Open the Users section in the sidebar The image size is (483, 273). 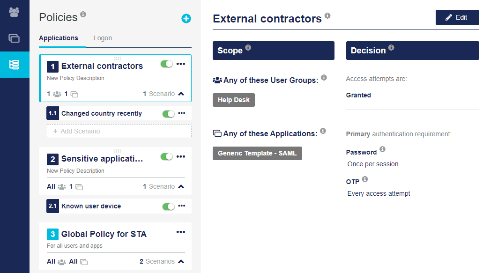click(14, 12)
